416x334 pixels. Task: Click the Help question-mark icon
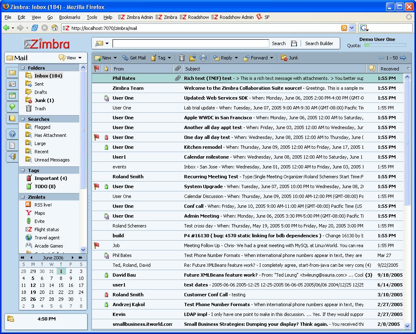11,134
